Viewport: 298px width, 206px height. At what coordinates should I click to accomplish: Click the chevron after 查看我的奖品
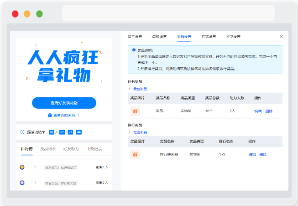(x=78, y=115)
